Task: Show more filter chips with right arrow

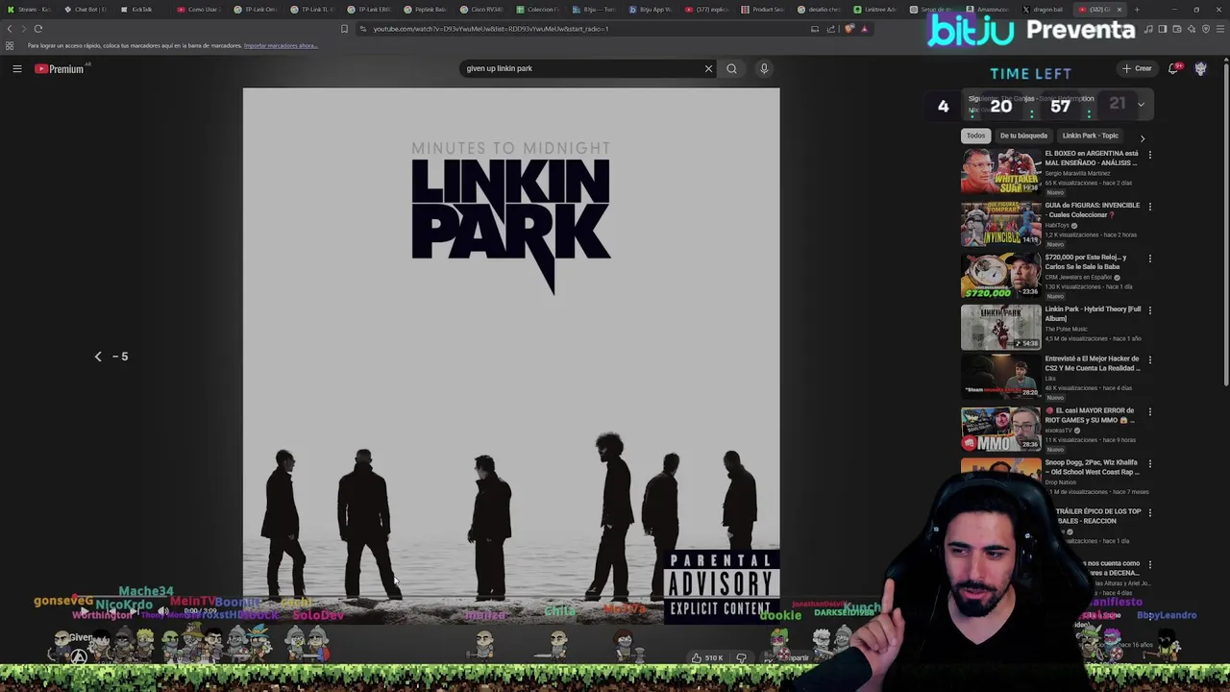Action: pyautogui.click(x=1142, y=137)
